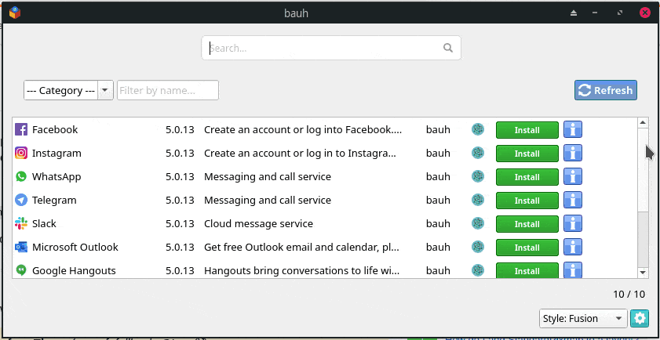This screenshot has width=660, height=340.
Task: Select the Microsoft Outlook name text
Action: tap(75, 247)
